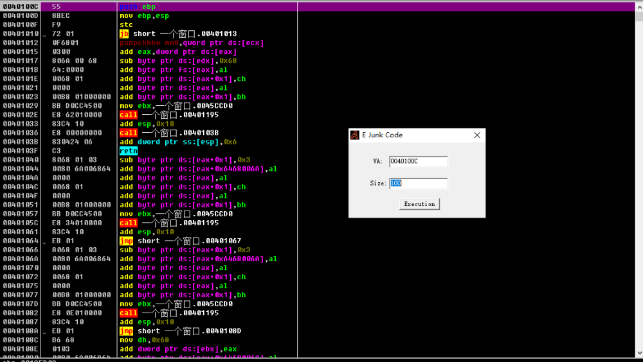Viewport: 643px width, 362px height.
Task: Select the call 0040103B instruction row
Action: click(168, 133)
